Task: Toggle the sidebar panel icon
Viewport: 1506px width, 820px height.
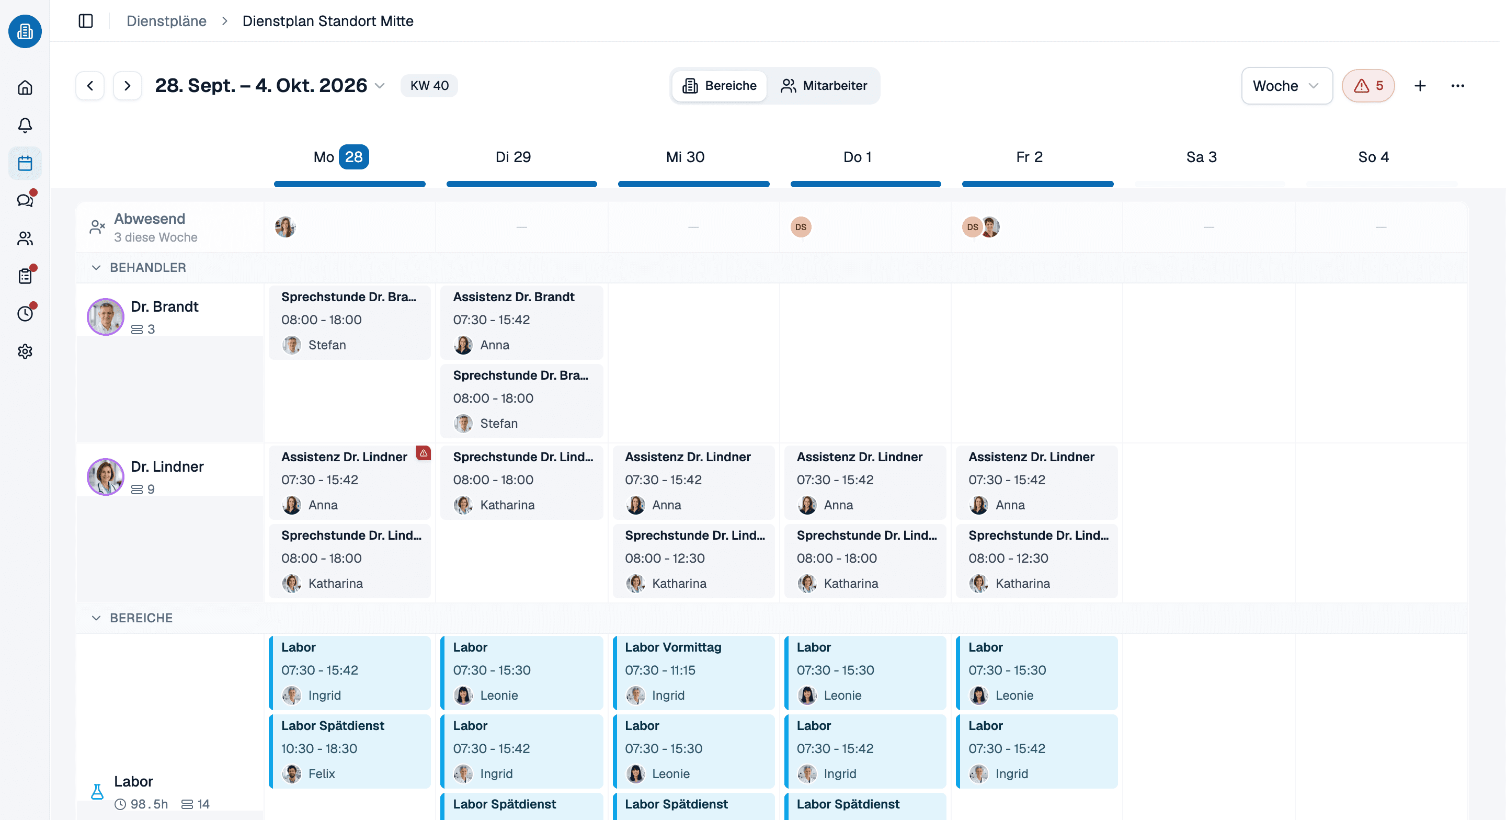Action: (86, 21)
